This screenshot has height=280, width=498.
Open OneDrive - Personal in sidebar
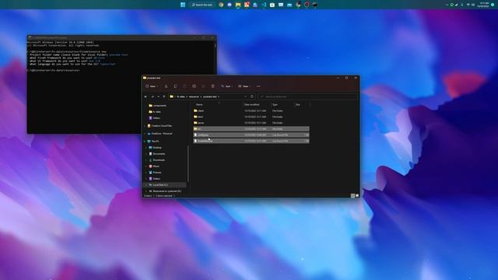(160, 134)
